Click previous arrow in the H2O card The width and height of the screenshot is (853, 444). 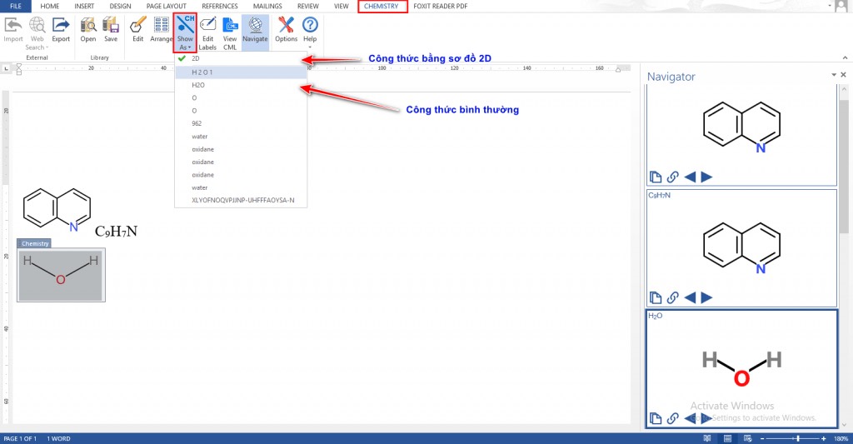coord(690,418)
